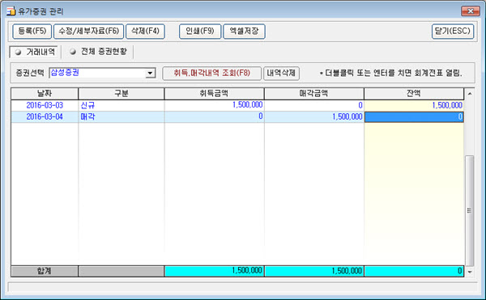Click the 취득금액 column header
486x300 pixels.
(214, 94)
